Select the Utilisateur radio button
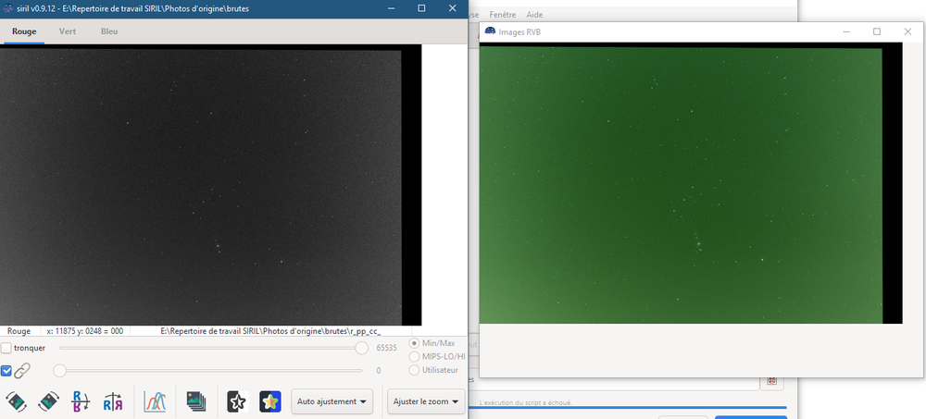 click(x=415, y=370)
